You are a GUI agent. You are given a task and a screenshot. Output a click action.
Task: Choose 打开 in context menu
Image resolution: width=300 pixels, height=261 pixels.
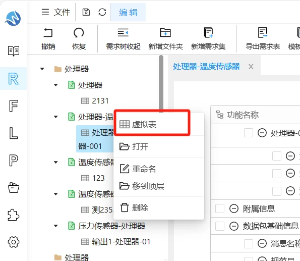[x=159, y=146]
